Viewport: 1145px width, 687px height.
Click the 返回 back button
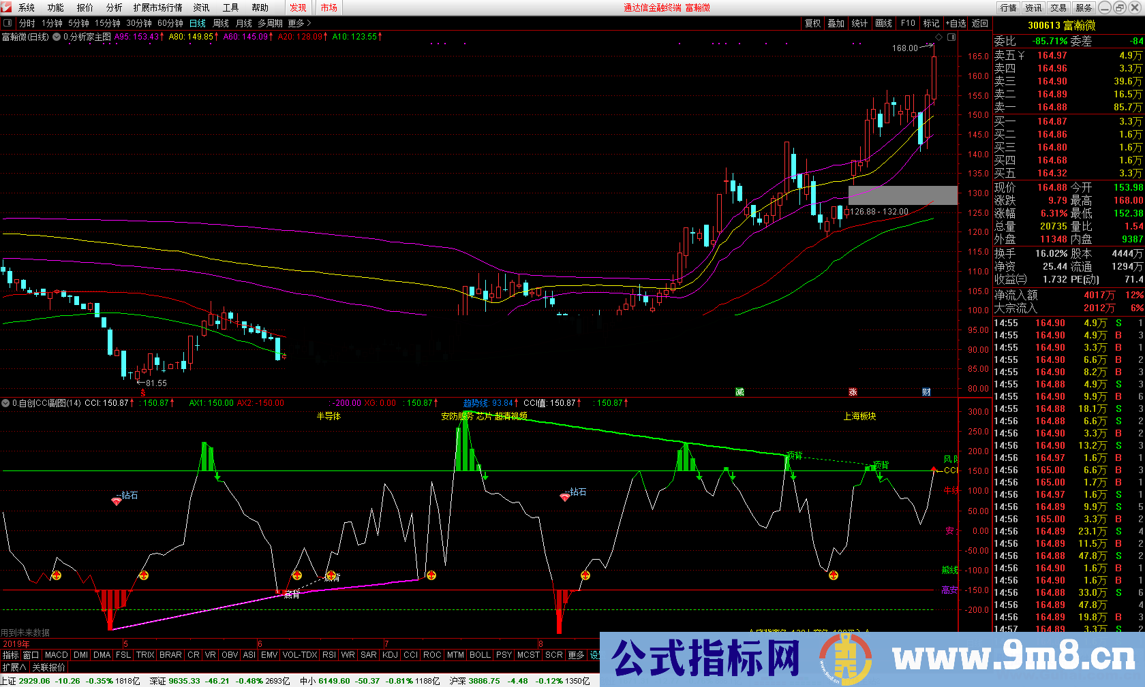[x=980, y=23]
